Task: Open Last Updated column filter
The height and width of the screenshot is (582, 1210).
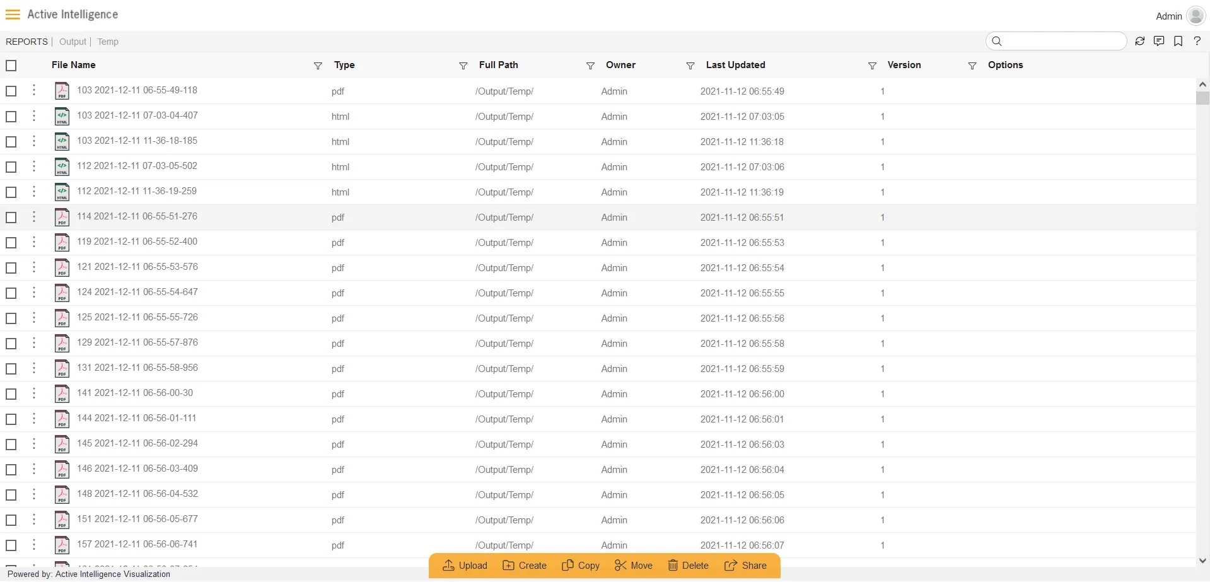Action: coord(873,66)
